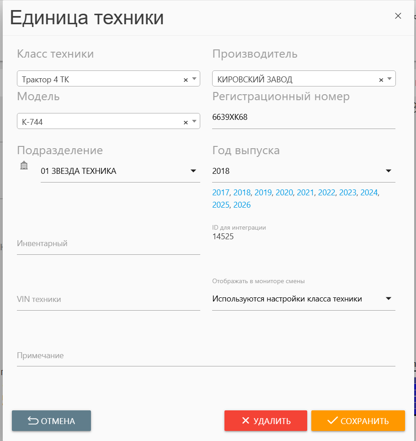The height and width of the screenshot is (441, 416).
Task: Click the building icon near Подразделение
Action: point(24,166)
